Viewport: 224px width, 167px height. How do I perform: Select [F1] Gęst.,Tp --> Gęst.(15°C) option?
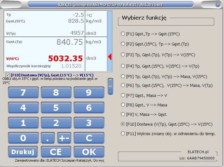150,34
